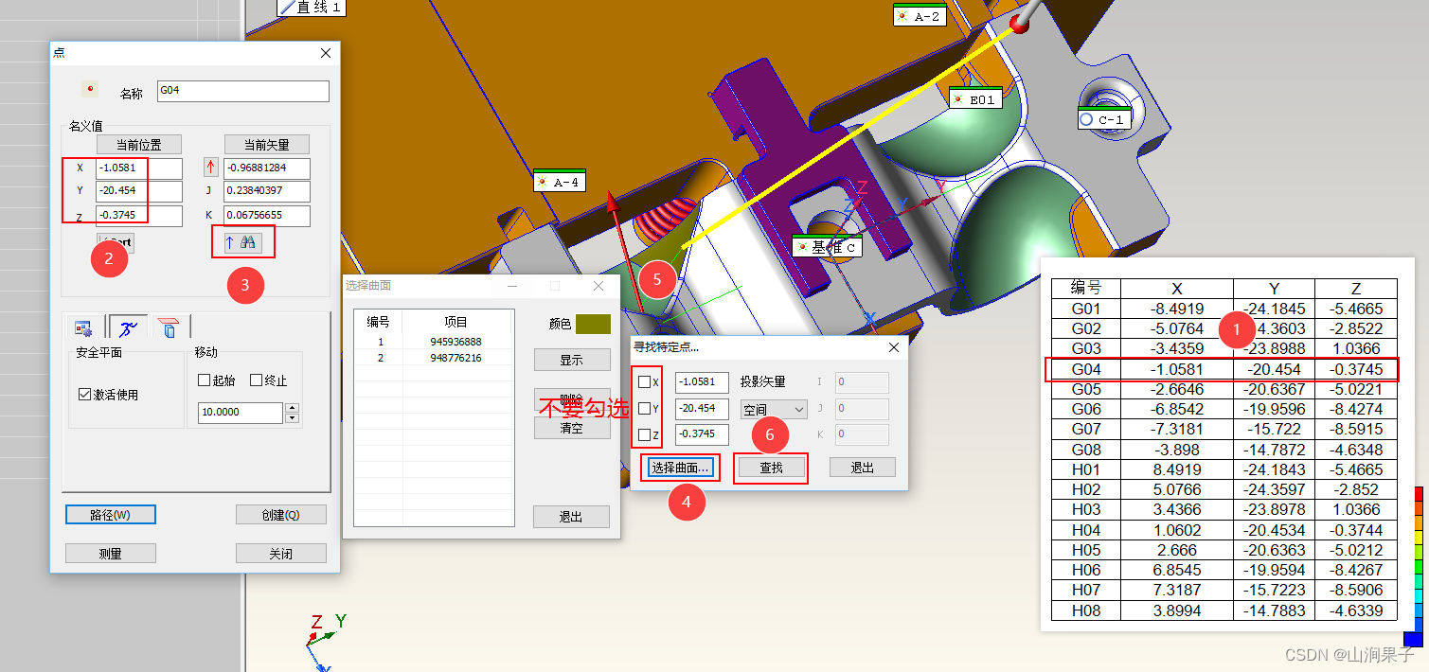
Task: Check the X box in 寻找特定点 dialog
Action: [644, 382]
